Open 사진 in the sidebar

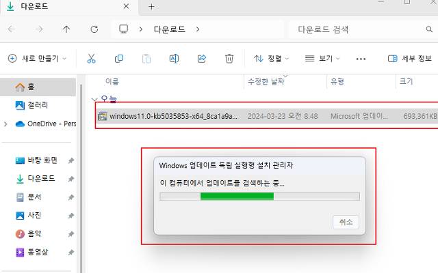pyautogui.click(x=34, y=216)
